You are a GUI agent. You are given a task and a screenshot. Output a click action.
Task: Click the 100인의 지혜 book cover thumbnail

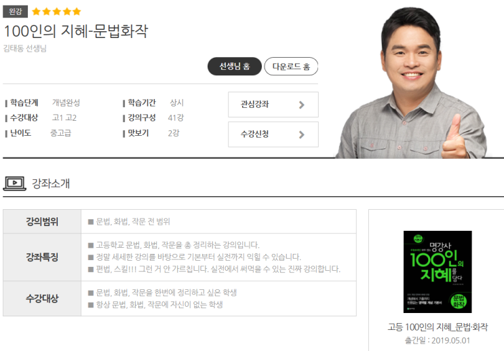(x=438, y=272)
